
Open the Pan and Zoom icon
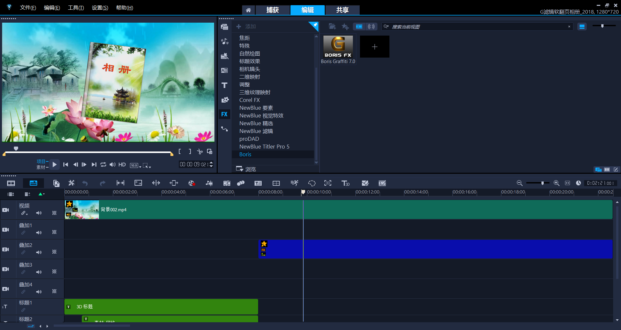point(328,183)
